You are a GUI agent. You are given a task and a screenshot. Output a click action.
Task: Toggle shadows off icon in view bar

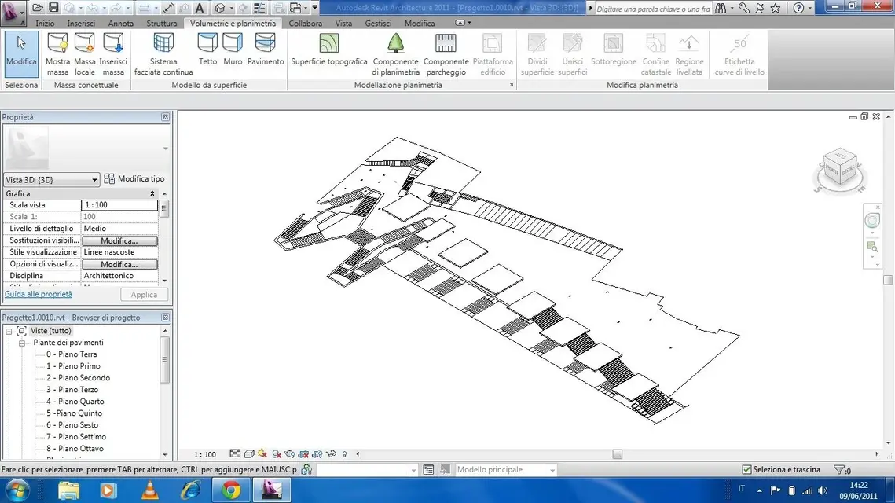pyautogui.click(x=277, y=454)
